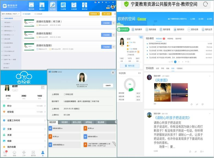Open the QR code icon in 云校家 profile
Screen dimensions: 214x158
pos(42,87)
